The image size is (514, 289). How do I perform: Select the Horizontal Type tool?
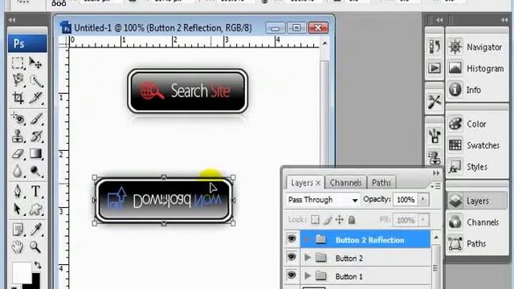tap(35, 191)
